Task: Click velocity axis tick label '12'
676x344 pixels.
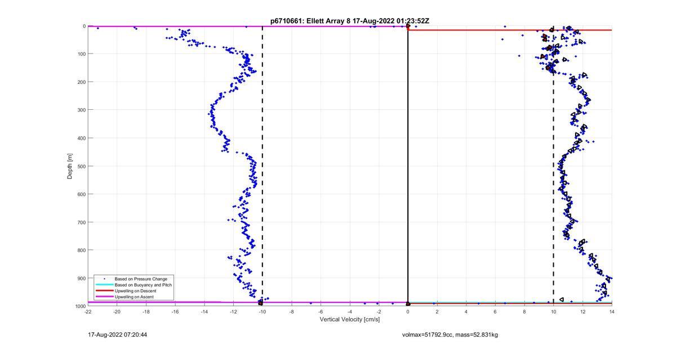Action: point(582,311)
